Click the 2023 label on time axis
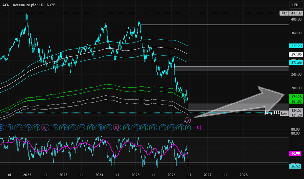304x179 pixels. tap(63, 175)
